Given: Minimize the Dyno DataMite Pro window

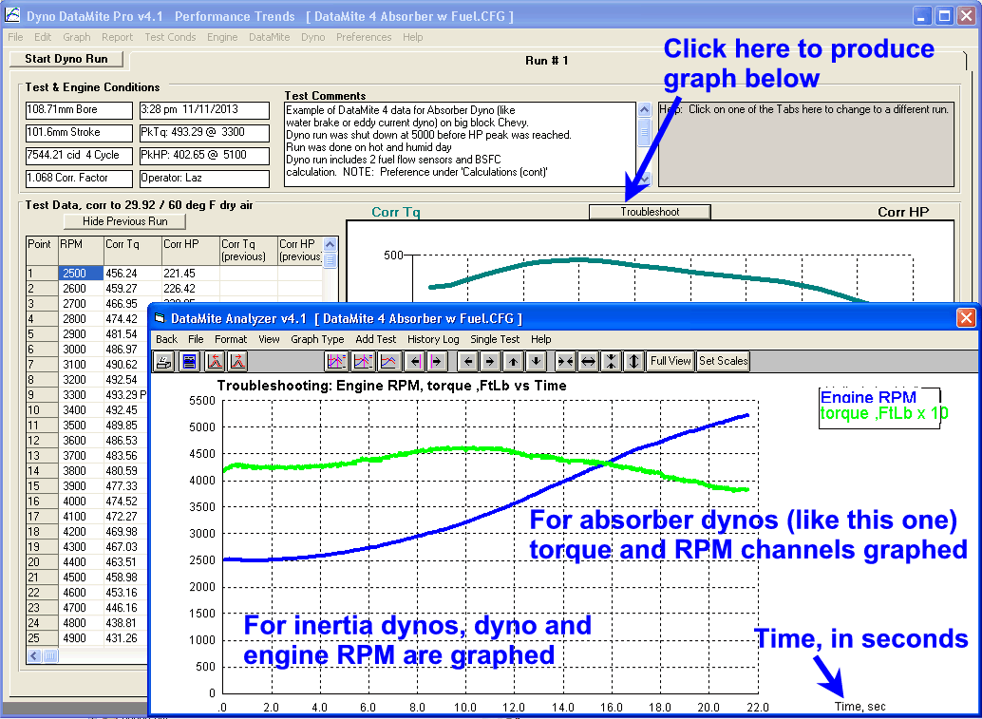Looking at the screenshot, I should click(922, 15).
